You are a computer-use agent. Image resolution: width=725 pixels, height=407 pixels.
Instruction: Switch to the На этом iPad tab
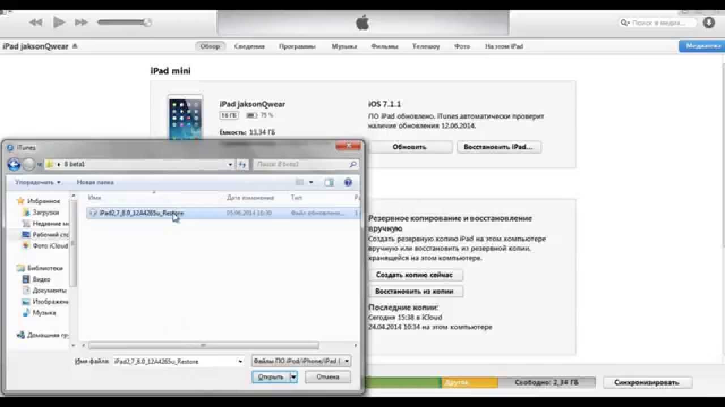pyautogui.click(x=504, y=46)
